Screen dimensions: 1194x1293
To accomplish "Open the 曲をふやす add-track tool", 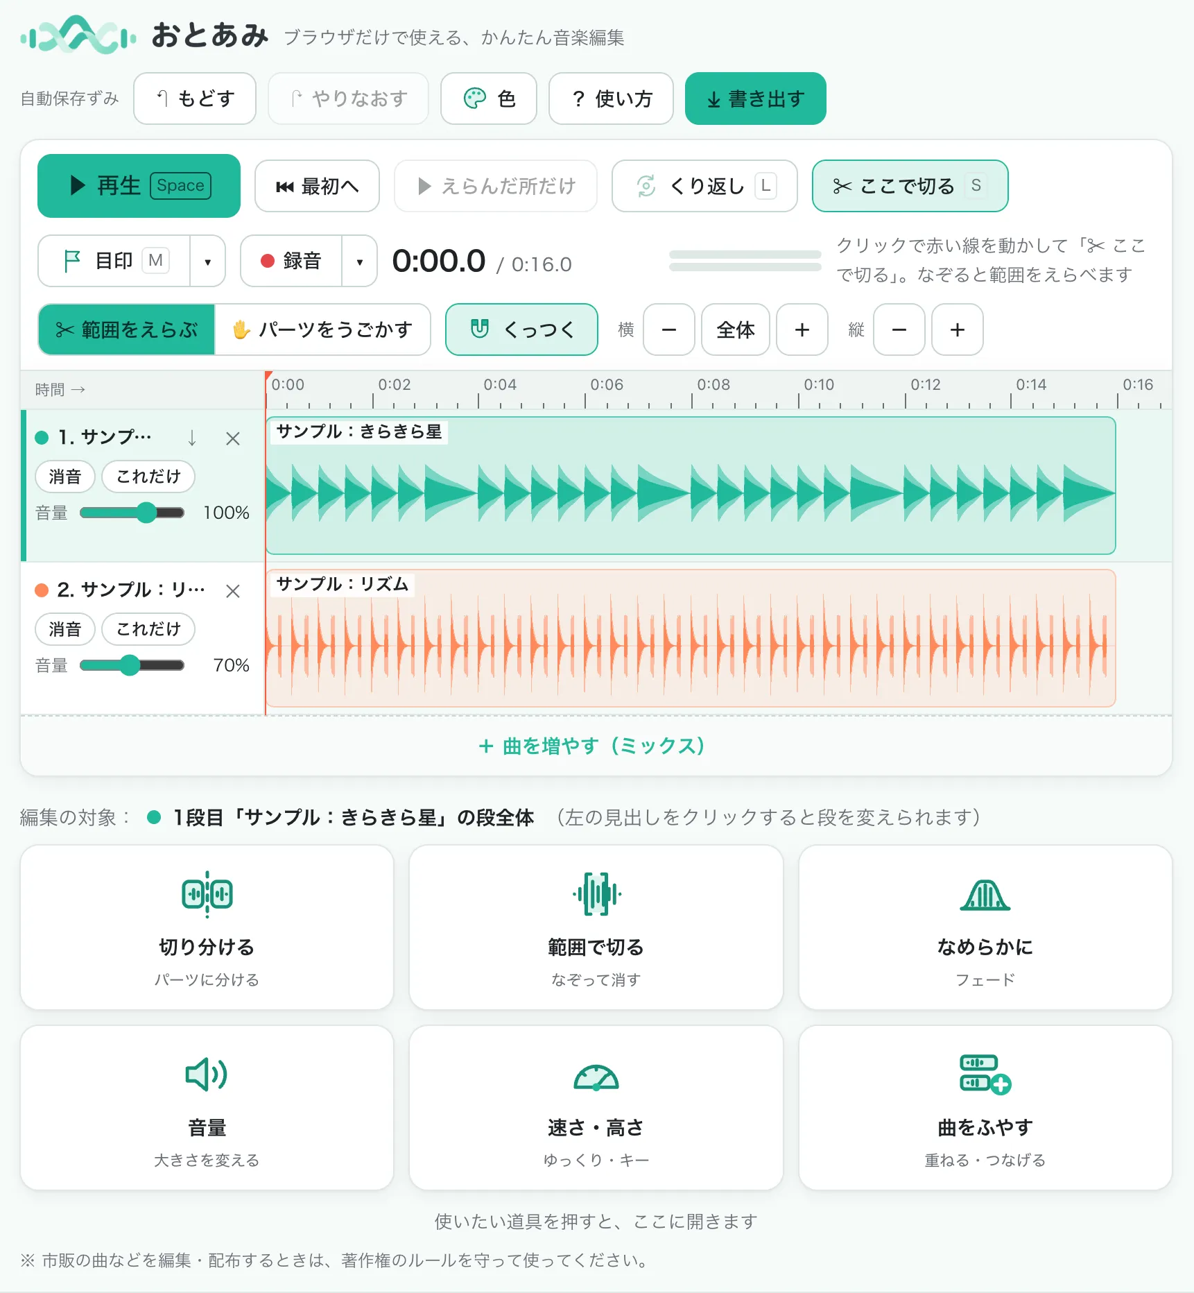I will coord(985,1108).
